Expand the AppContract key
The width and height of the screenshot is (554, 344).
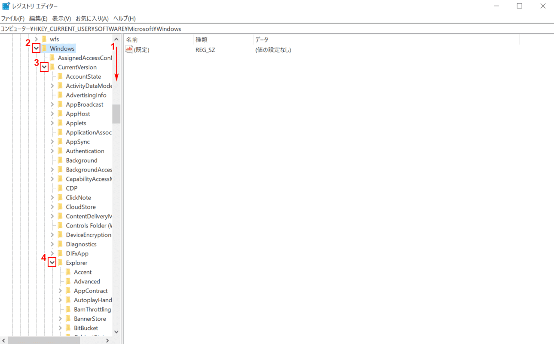tap(60, 291)
